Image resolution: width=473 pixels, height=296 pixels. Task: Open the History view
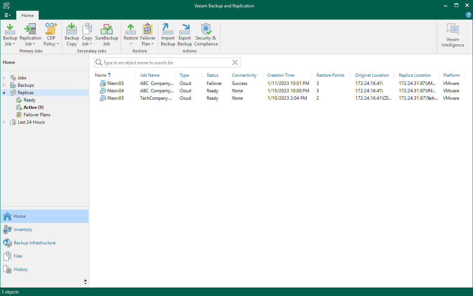(x=21, y=269)
